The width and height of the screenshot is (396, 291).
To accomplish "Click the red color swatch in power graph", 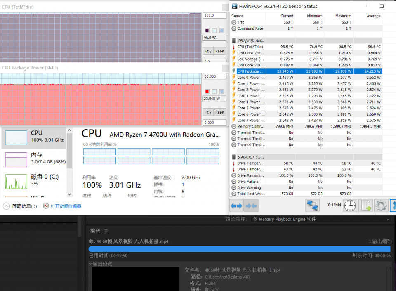I will pos(207,92).
